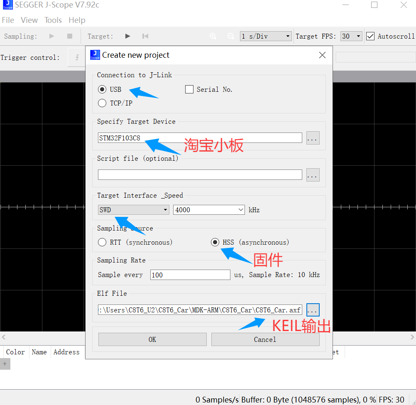Image resolution: width=416 pixels, height=405 pixels.
Task: Close the Create new project dialog
Action: click(x=322, y=55)
